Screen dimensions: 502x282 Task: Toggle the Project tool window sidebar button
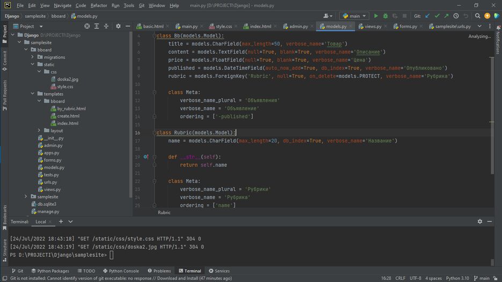pos(4,34)
